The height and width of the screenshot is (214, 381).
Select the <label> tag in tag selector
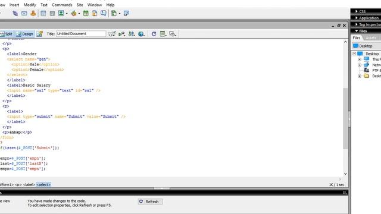pos(29,185)
